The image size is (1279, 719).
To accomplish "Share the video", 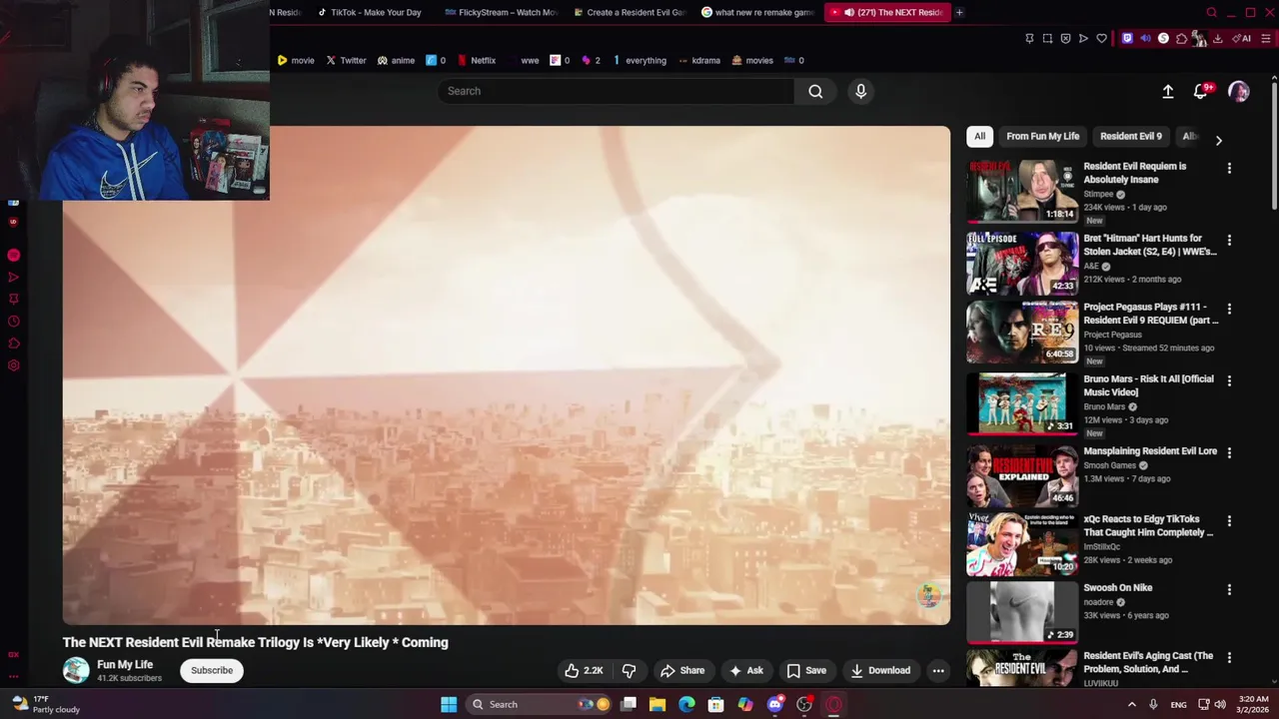I will coord(682,671).
